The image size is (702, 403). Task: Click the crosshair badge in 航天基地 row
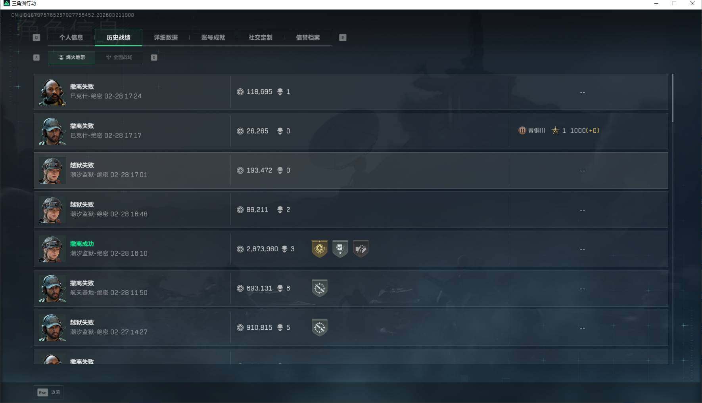click(320, 288)
